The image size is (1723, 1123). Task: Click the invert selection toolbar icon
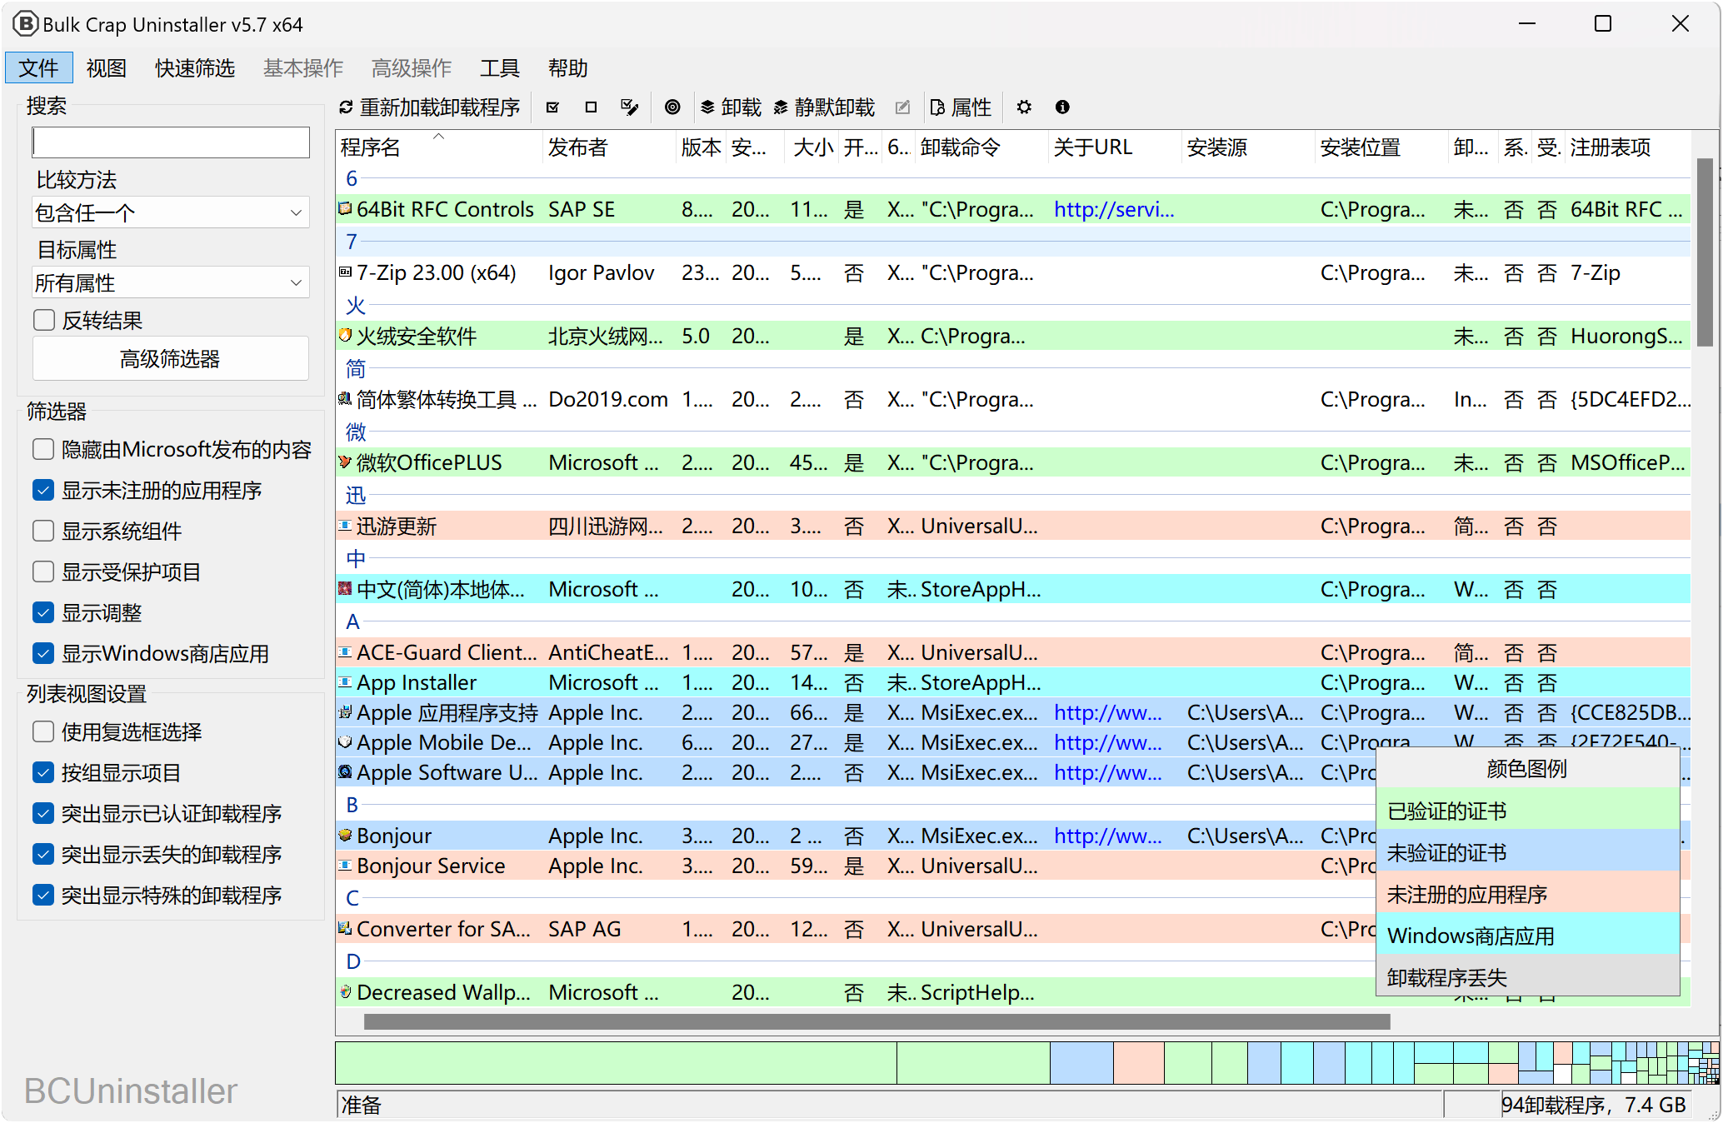click(630, 107)
